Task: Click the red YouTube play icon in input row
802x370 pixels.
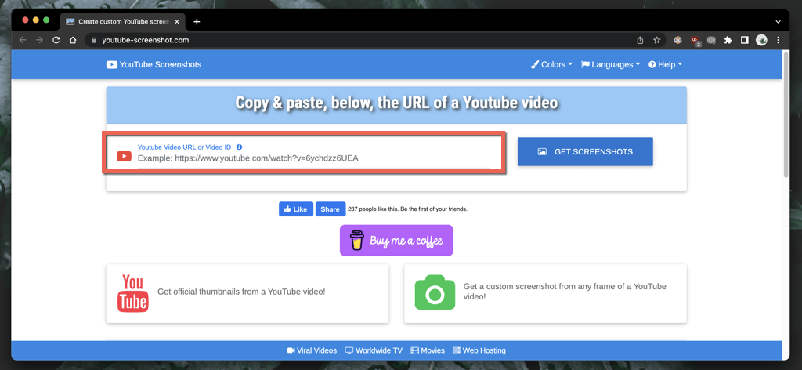Action: [x=124, y=156]
